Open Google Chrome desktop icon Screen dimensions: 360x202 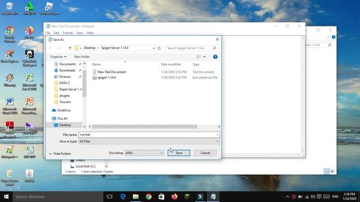[x=10, y=34]
